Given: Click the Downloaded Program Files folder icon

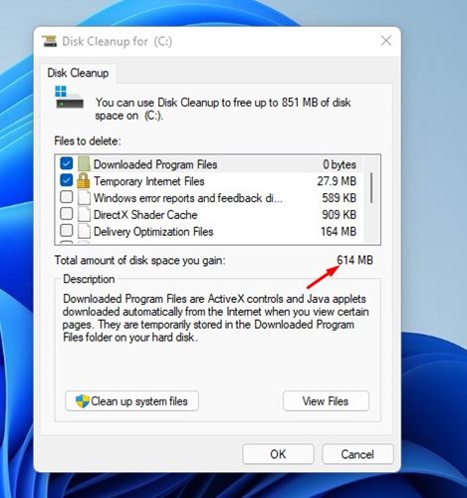Looking at the screenshot, I should (x=84, y=164).
